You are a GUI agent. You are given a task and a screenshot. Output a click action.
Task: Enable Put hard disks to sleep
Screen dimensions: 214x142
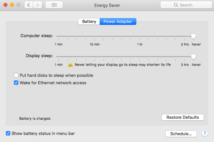(x=16, y=75)
